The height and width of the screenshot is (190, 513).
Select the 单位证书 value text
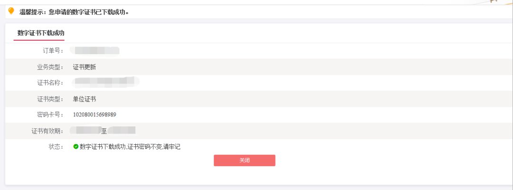(x=85, y=99)
